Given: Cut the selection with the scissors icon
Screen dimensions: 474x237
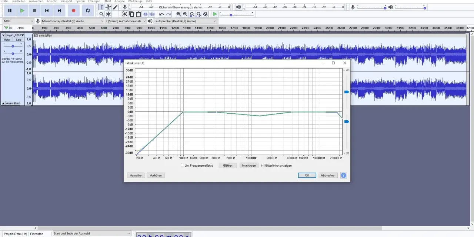Looking at the screenshot, I should pyautogui.click(x=125, y=14).
